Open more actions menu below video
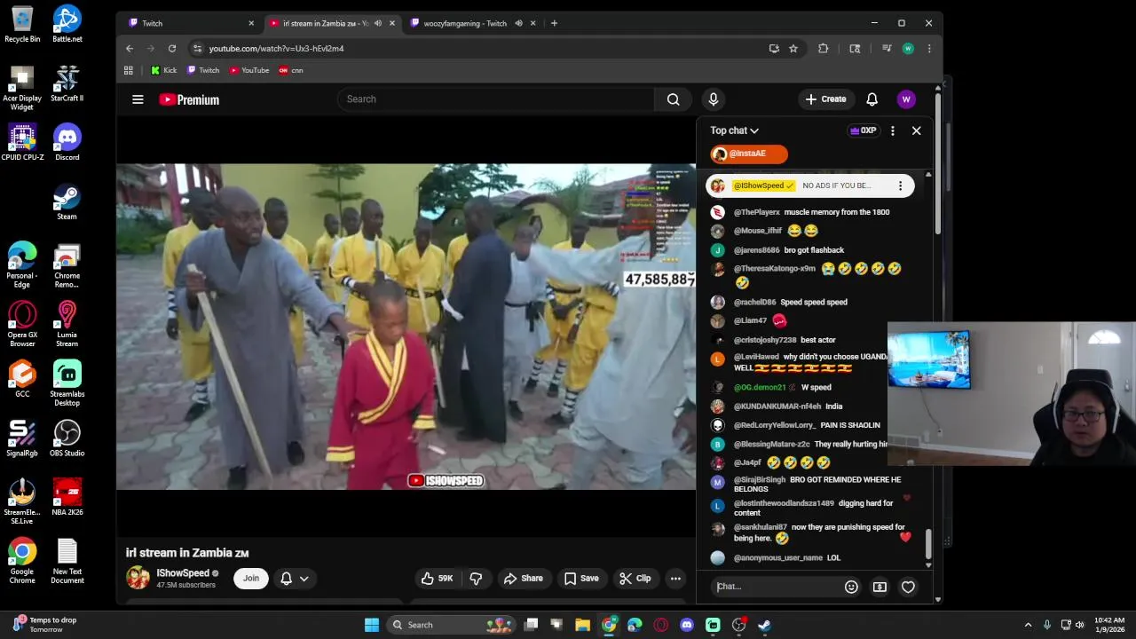 point(675,579)
